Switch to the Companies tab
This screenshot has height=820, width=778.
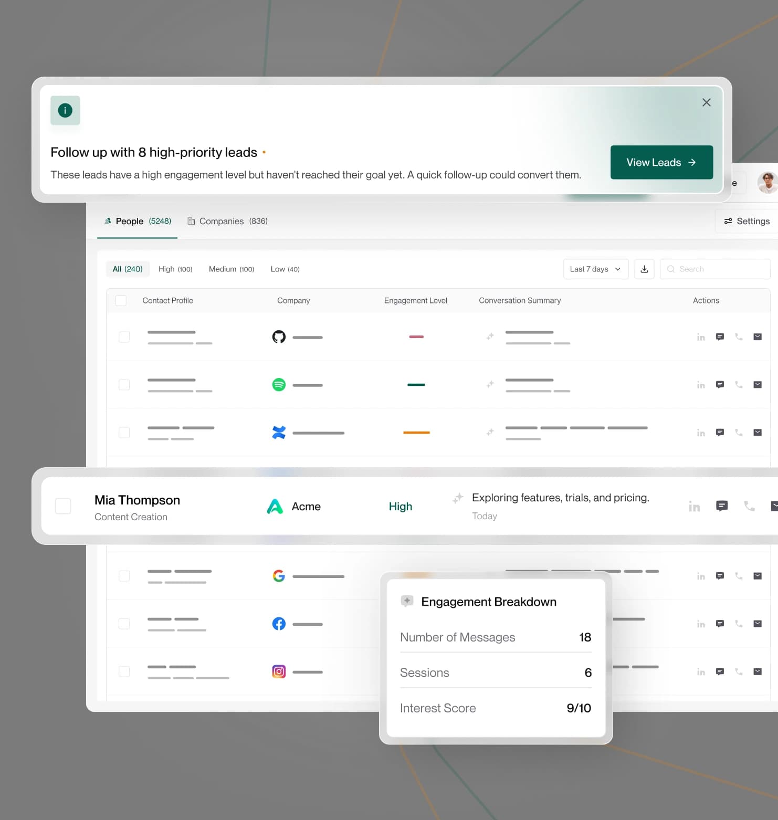pyautogui.click(x=227, y=221)
